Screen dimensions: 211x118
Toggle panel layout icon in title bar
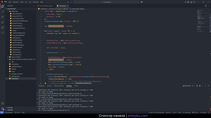tap(191, 2)
